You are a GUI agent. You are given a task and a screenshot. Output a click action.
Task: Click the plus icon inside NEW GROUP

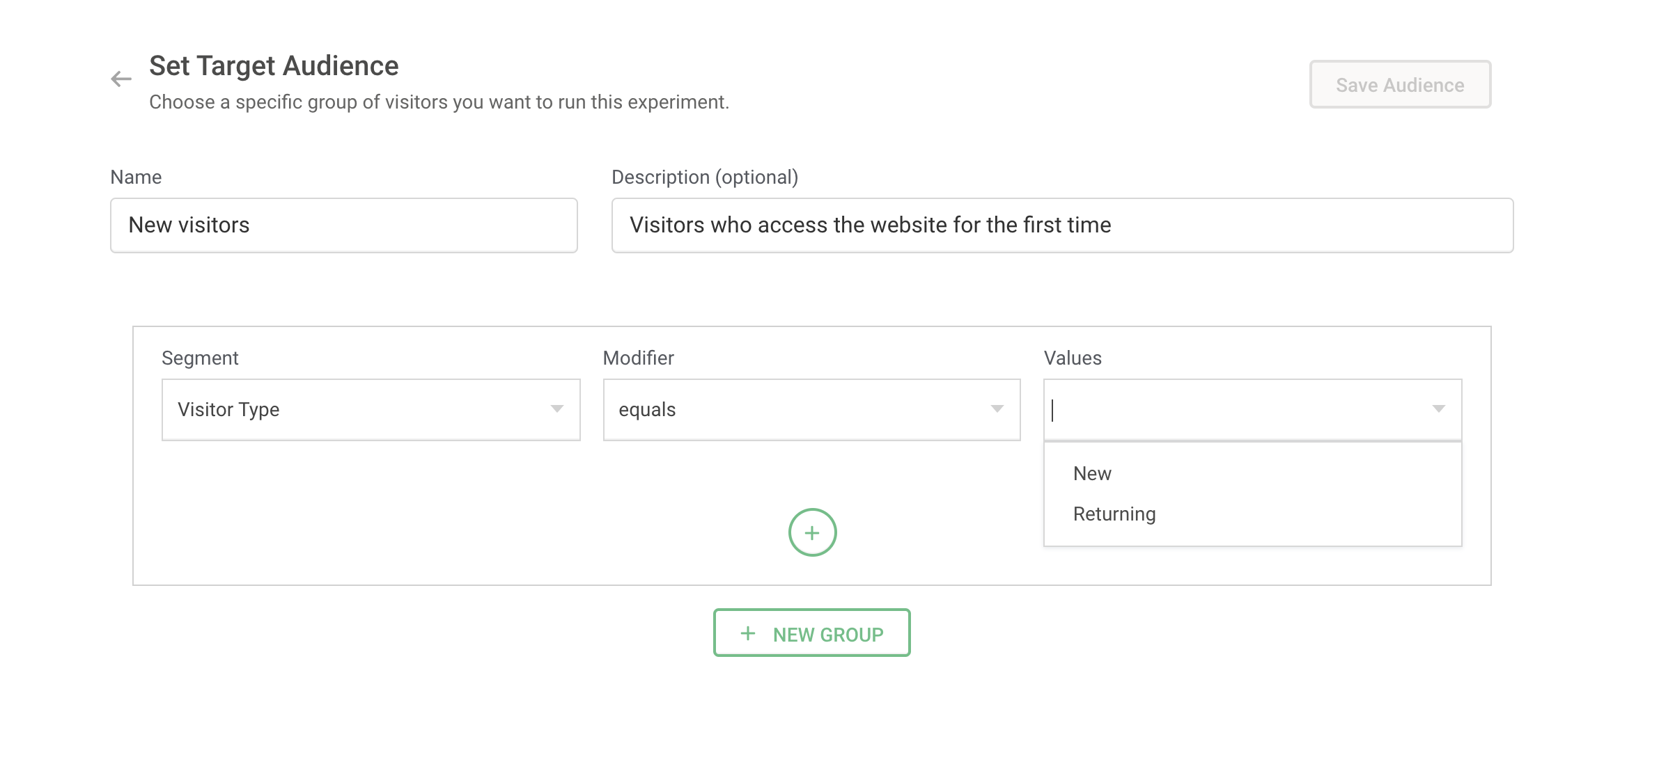coord(748,633)
